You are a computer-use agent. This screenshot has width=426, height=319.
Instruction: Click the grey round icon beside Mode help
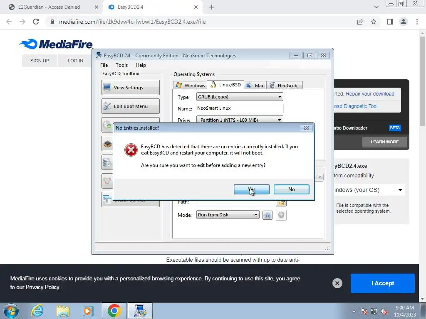(281, 215)
